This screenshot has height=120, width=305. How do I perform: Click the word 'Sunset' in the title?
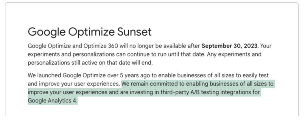pyautogui.click(x=134, y=32)
